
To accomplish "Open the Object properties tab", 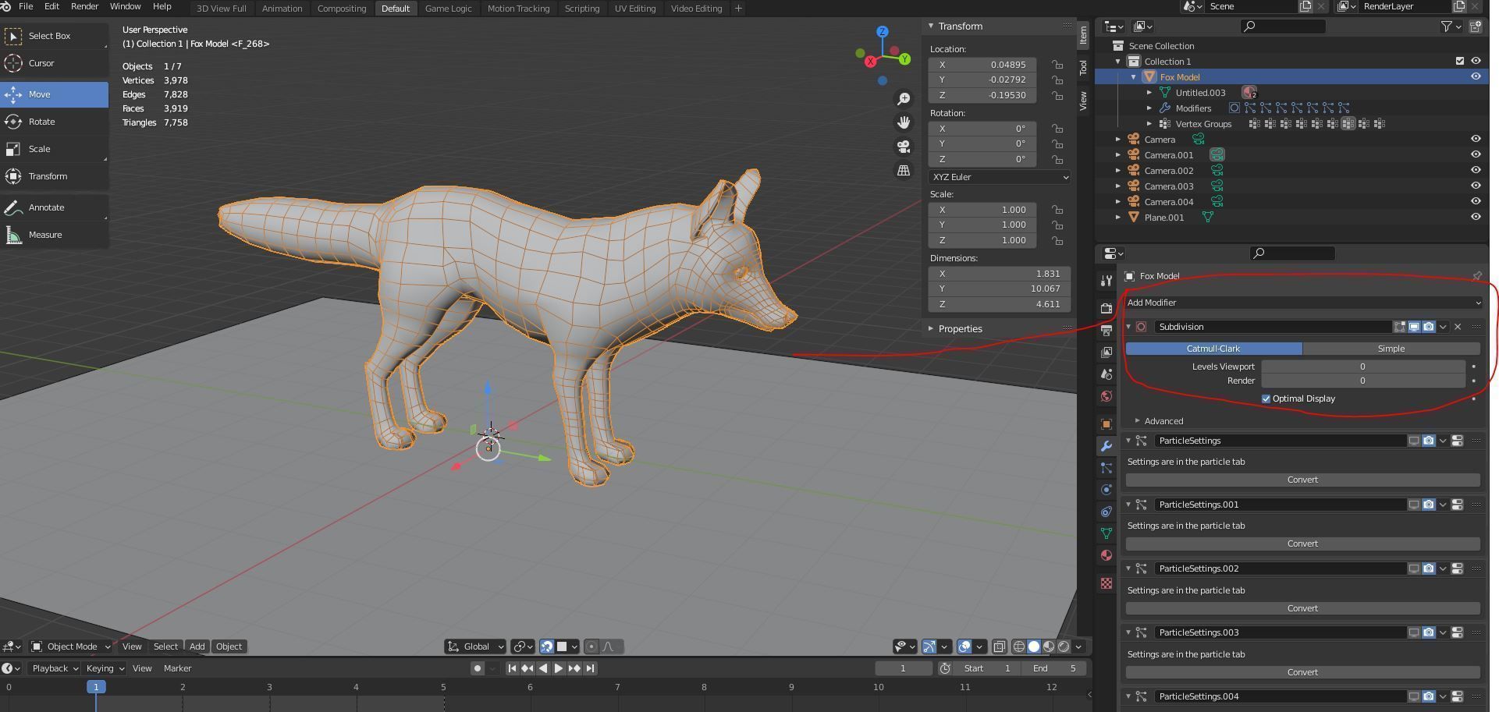I will [x=1106, y=424].
